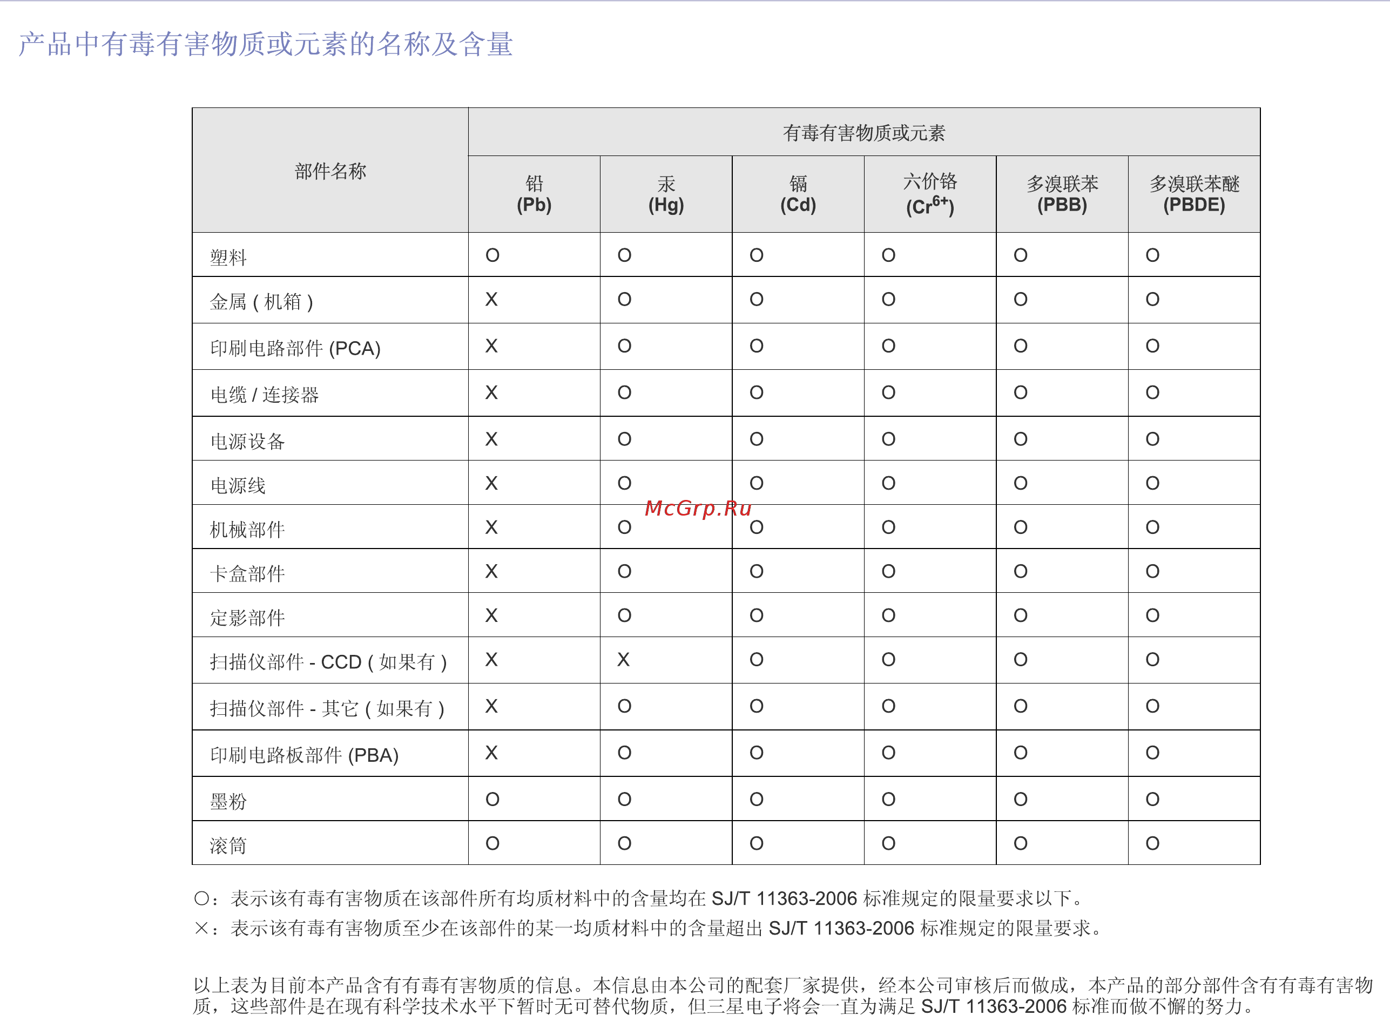1390x1015 pixels.
Task: Click the 汞 (Hg) column header
Action: 666,194
